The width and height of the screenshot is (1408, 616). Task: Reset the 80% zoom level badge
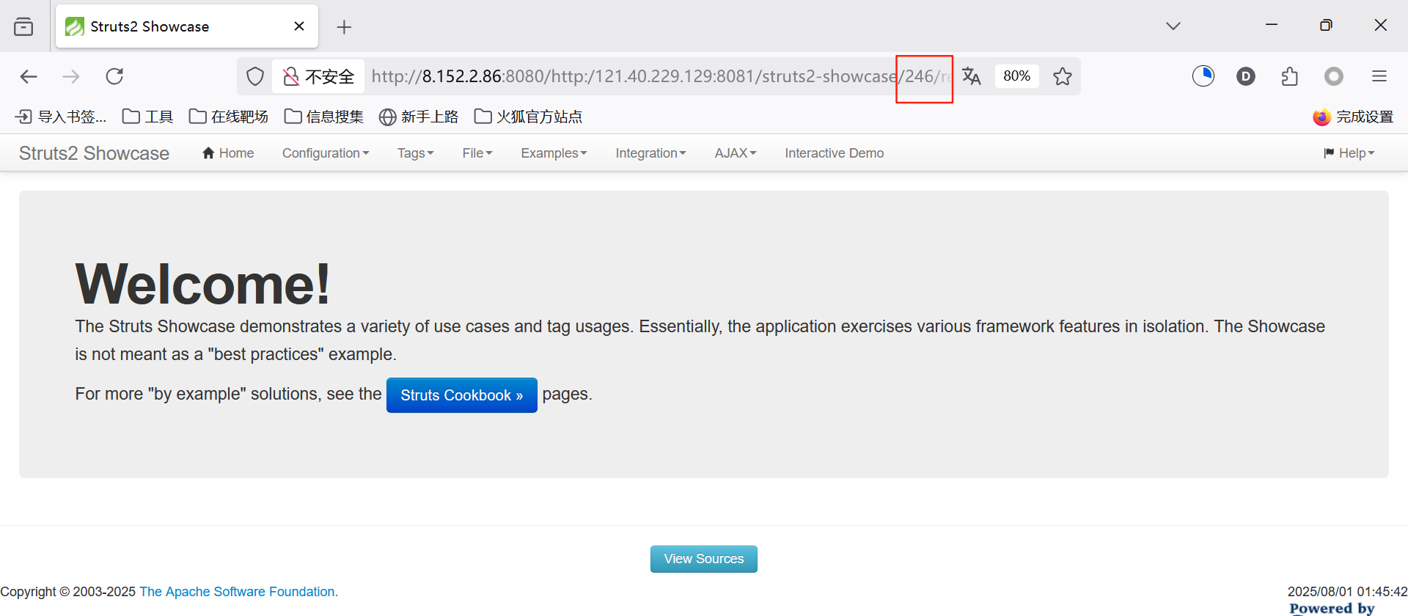(1016, 76)
